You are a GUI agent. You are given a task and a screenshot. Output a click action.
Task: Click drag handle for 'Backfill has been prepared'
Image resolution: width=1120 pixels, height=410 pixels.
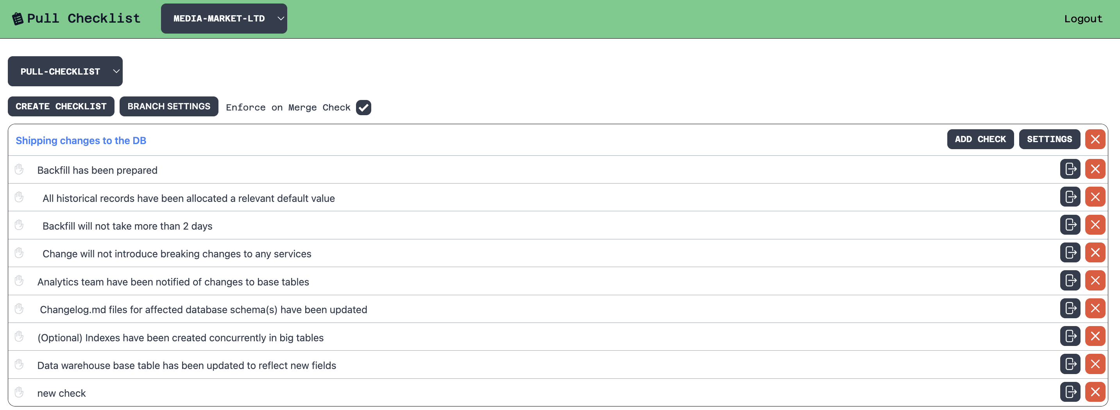tap(19, 169)
